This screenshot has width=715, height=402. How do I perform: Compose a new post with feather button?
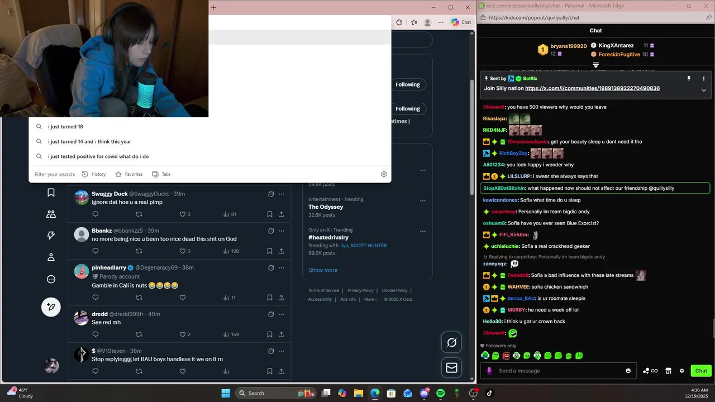51,307
